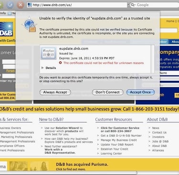Click the Compliance Officers link
This screenshot has width=179, height=175.
point(12,146)
